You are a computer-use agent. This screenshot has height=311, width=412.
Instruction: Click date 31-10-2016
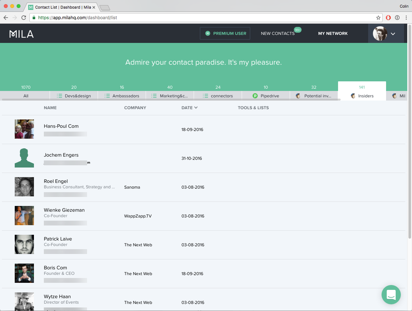click(x=192, y=158)
